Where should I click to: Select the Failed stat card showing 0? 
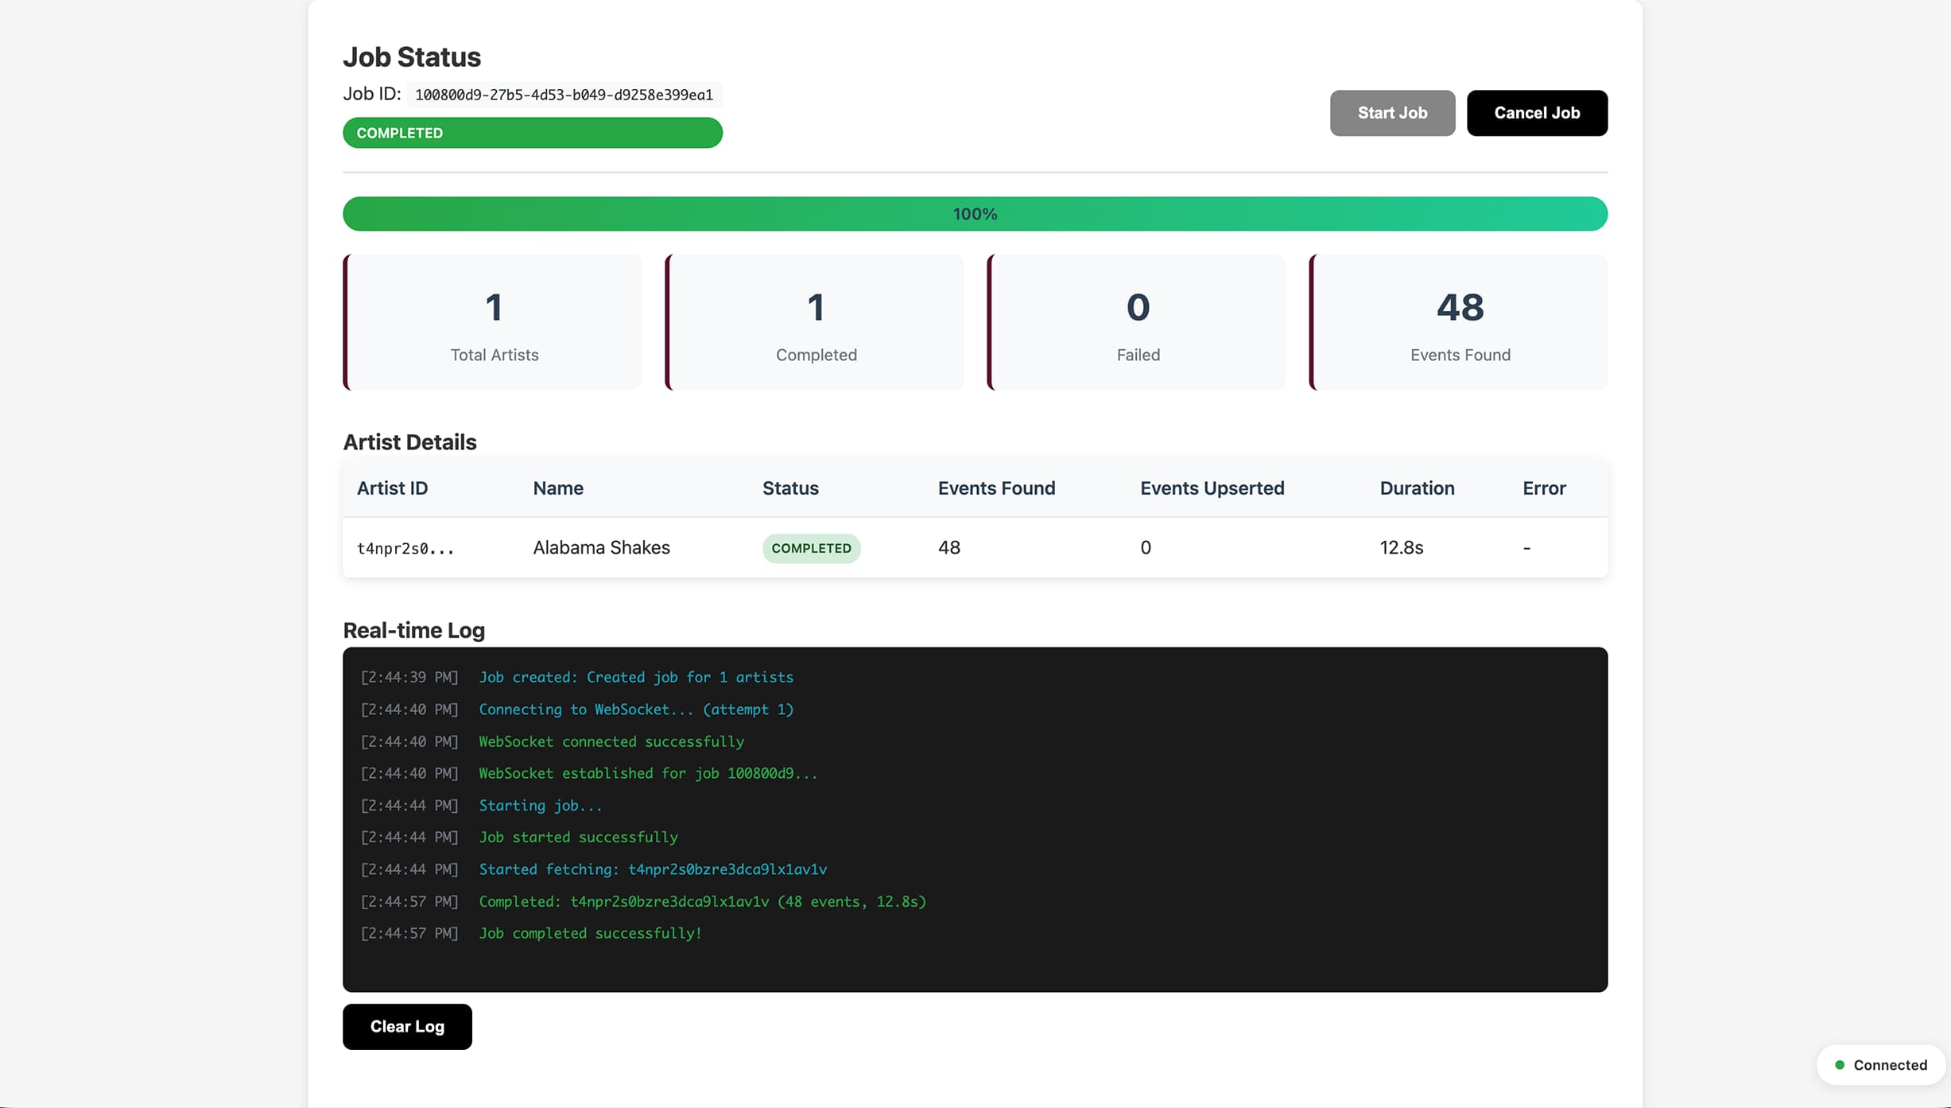(1137, 322)
